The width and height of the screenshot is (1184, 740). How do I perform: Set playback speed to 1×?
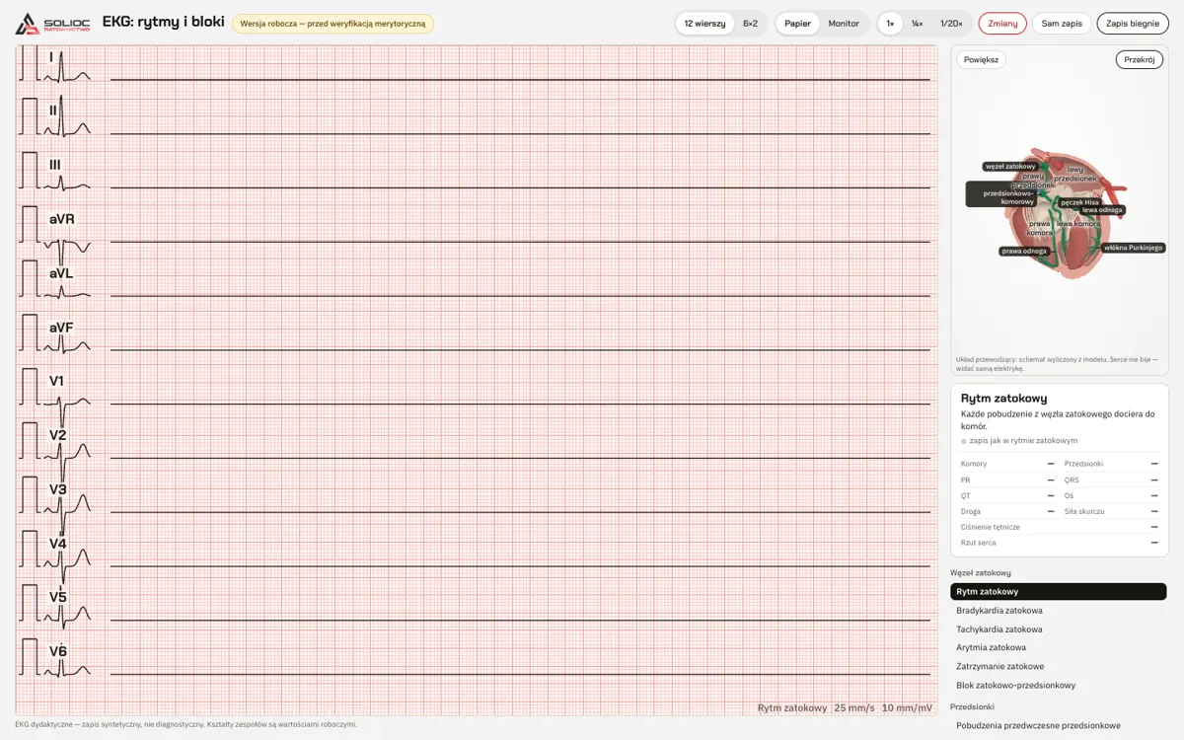890,24
